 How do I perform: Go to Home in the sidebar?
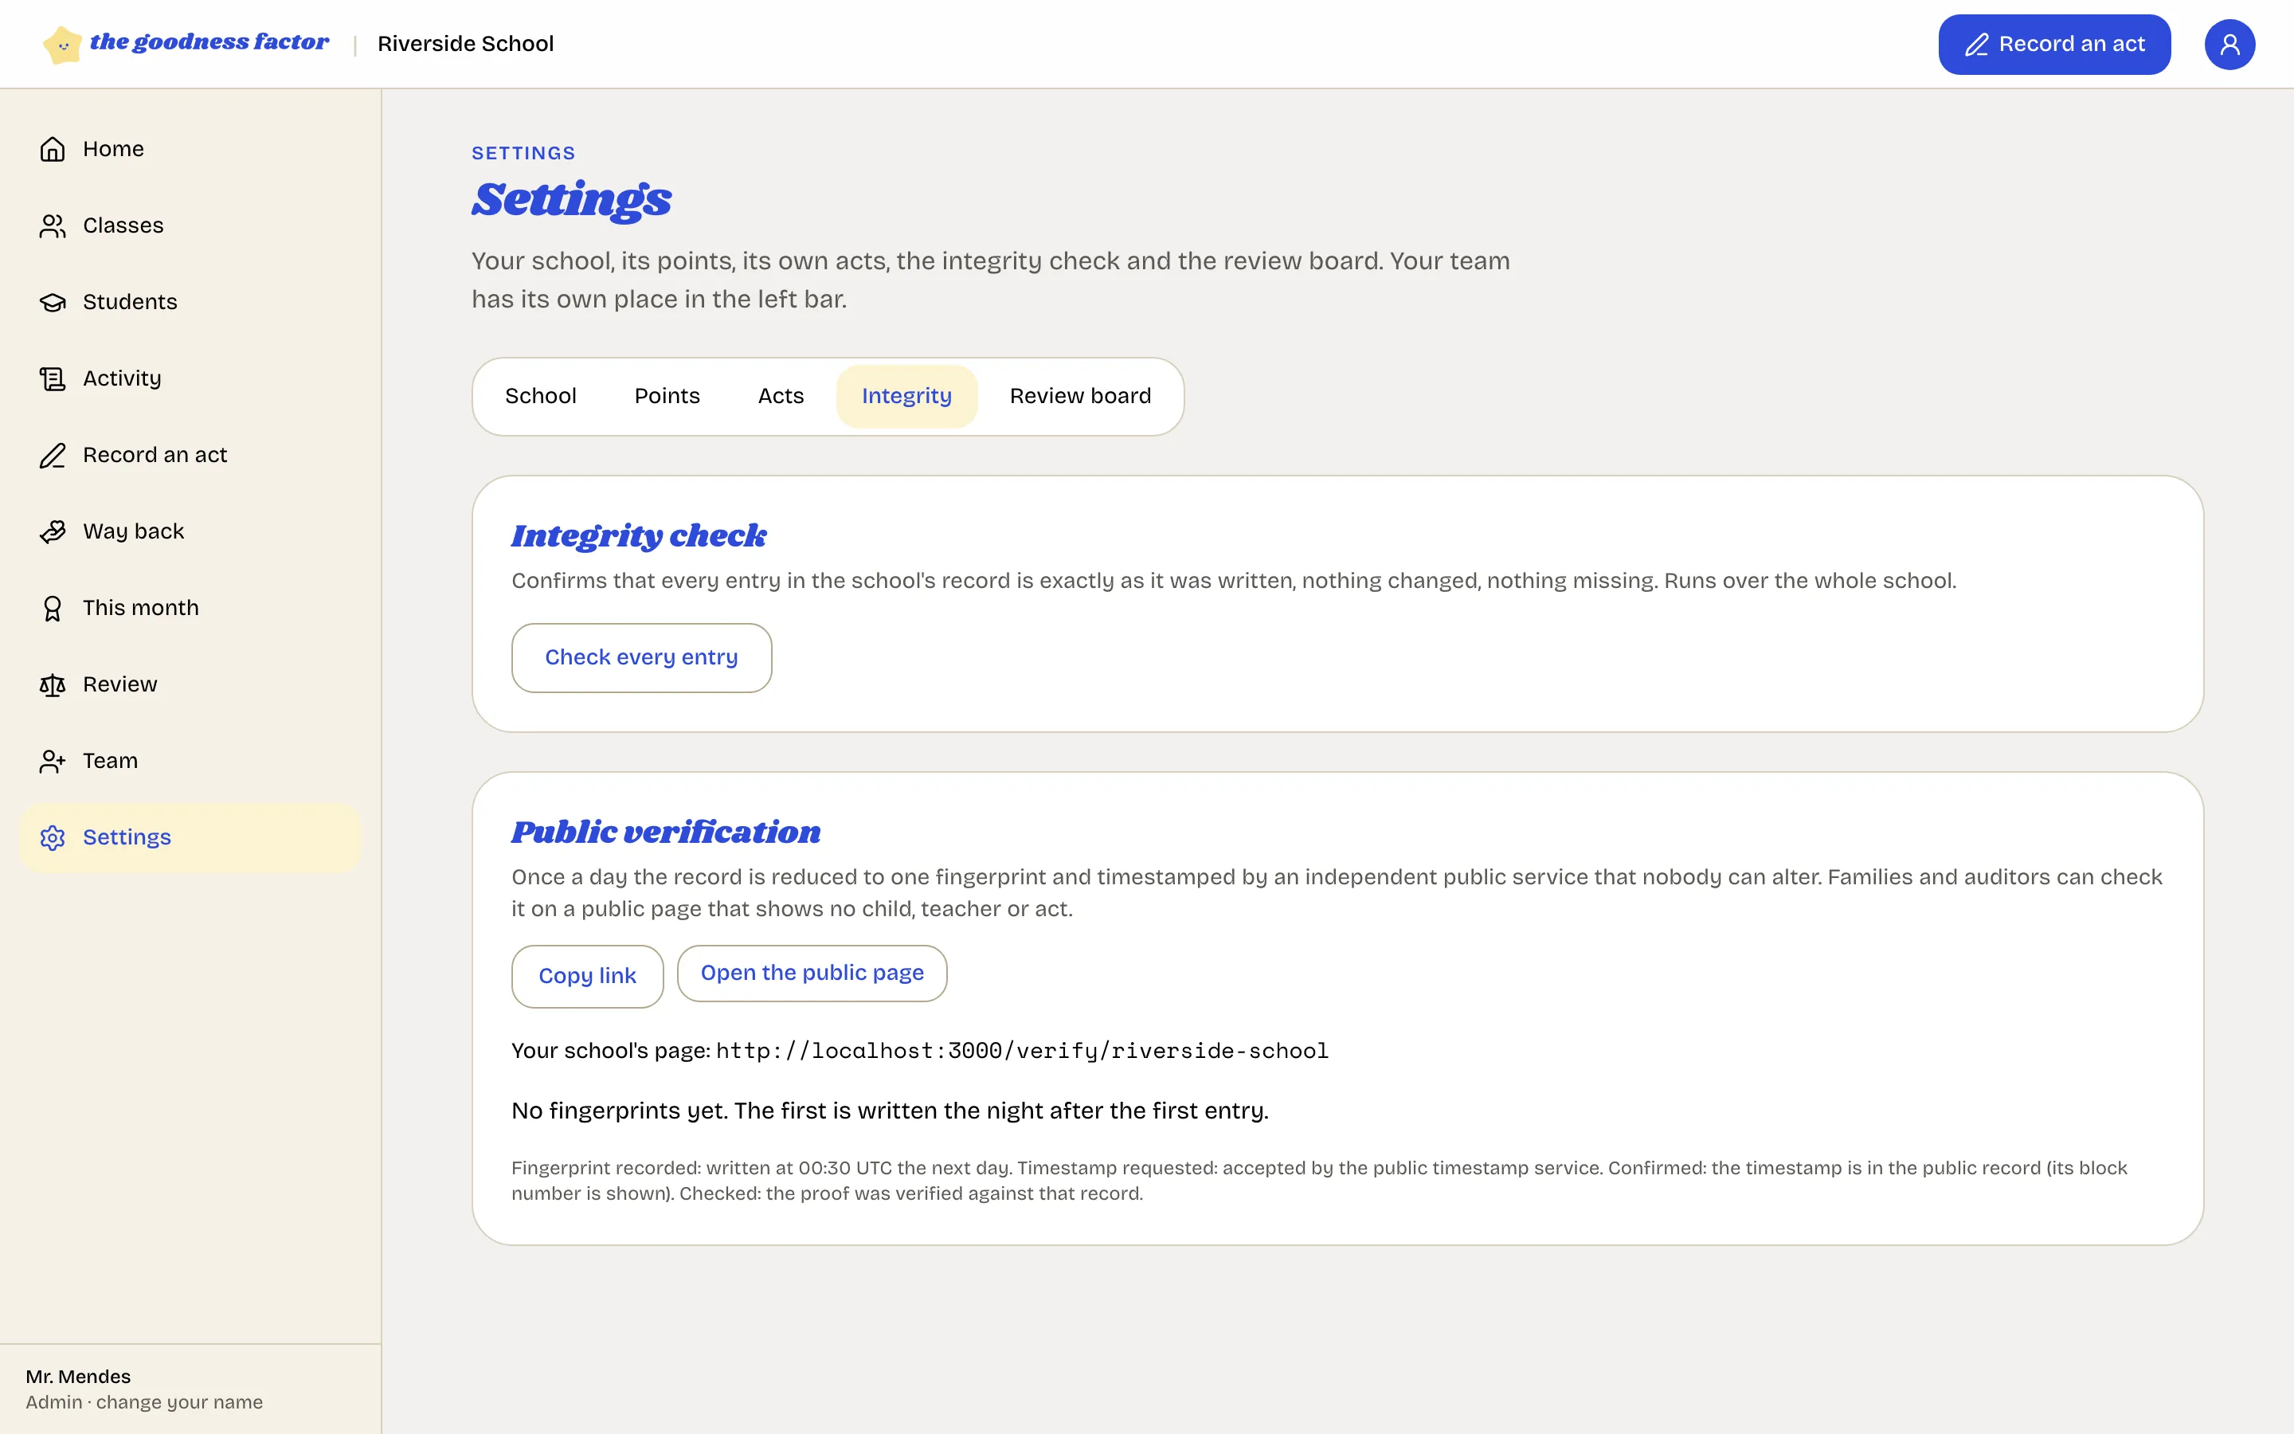point(190,149)
